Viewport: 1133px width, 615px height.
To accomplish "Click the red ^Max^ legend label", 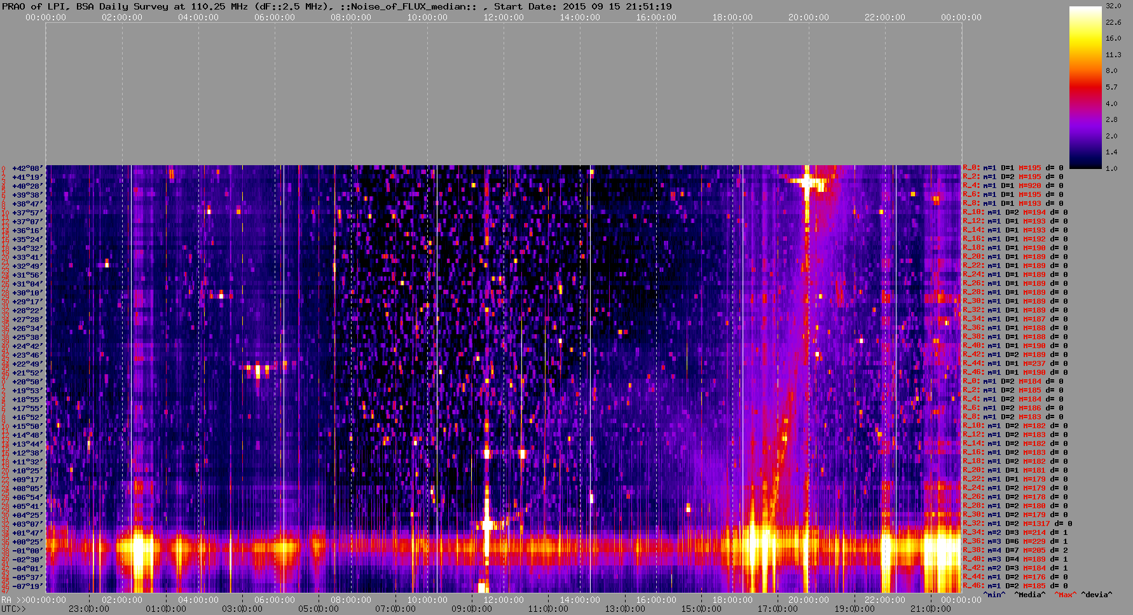I will 1066,595.
